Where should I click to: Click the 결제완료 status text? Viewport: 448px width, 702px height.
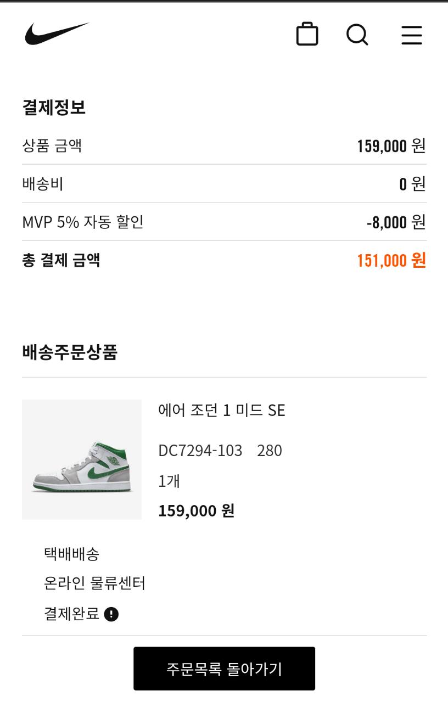tap(71, 613)
